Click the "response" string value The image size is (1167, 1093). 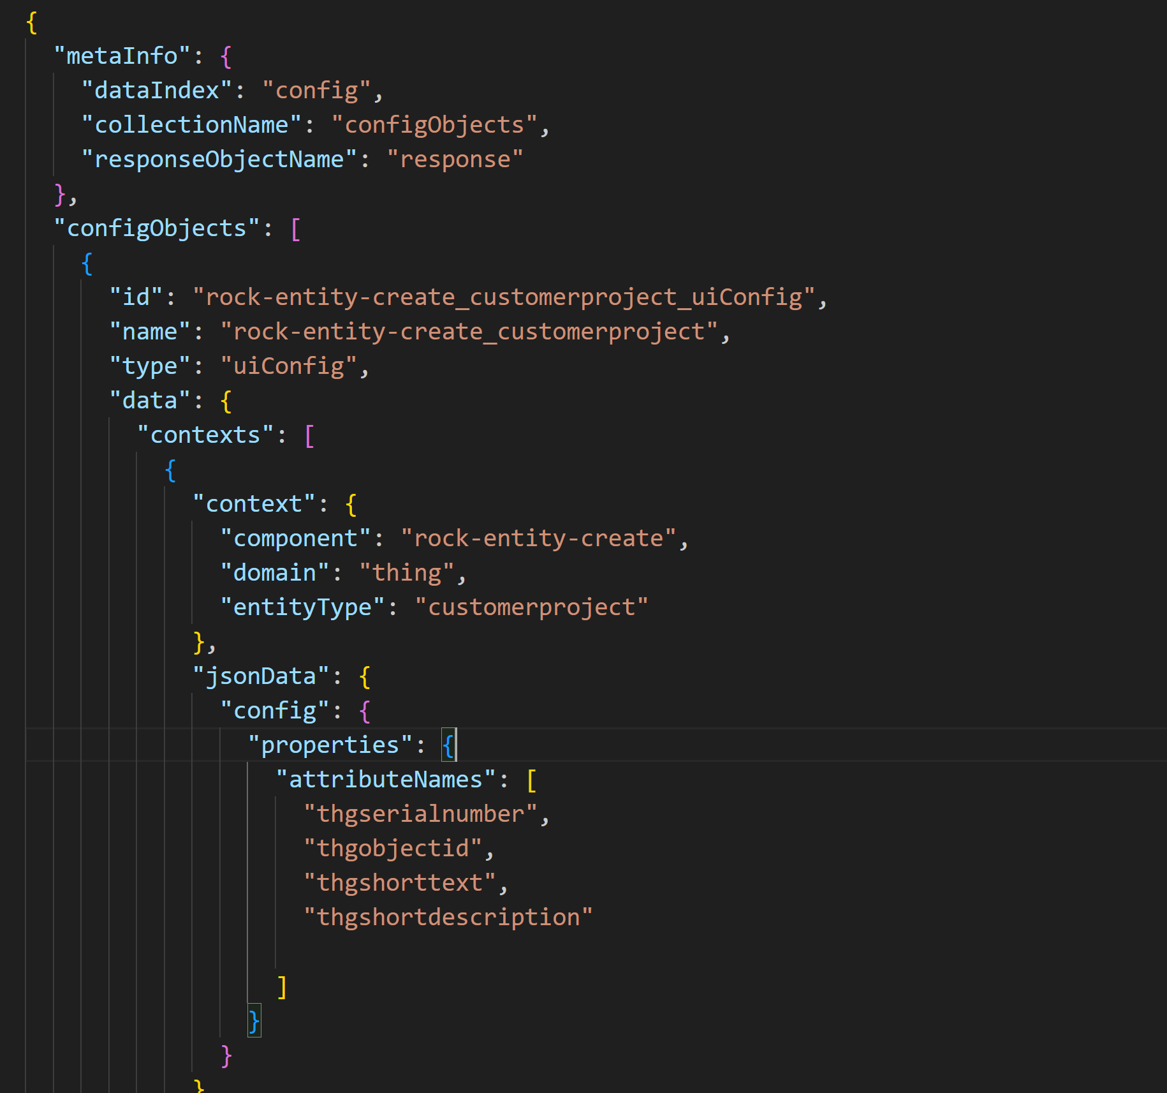tap(455, 160)
